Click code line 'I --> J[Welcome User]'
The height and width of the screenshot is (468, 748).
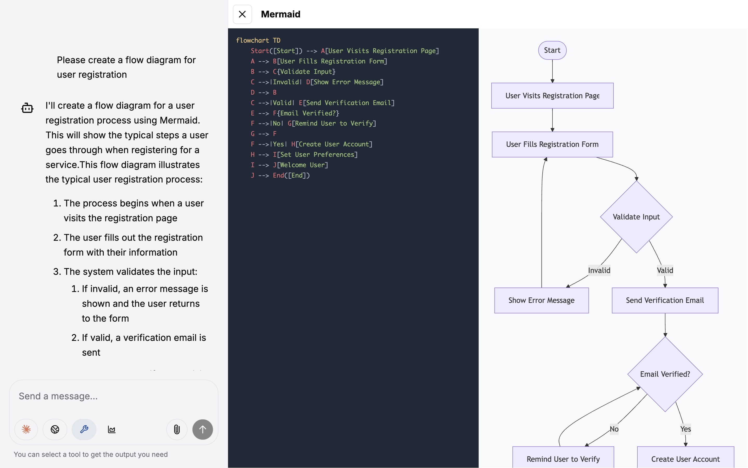(x=289, y=165)
